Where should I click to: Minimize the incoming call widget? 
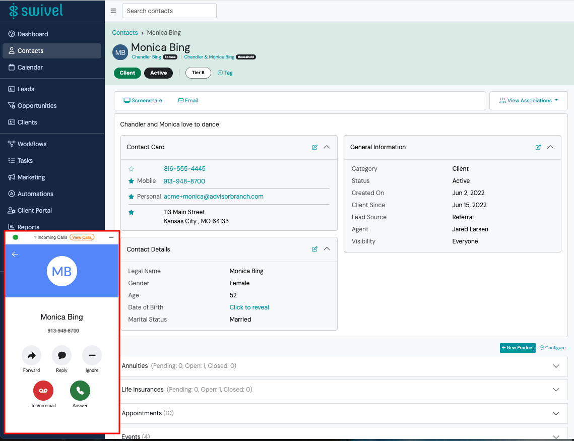pyautogui.click(x=111, y=237)
